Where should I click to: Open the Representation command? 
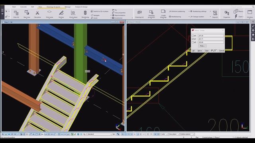click(x=119, y=15)
